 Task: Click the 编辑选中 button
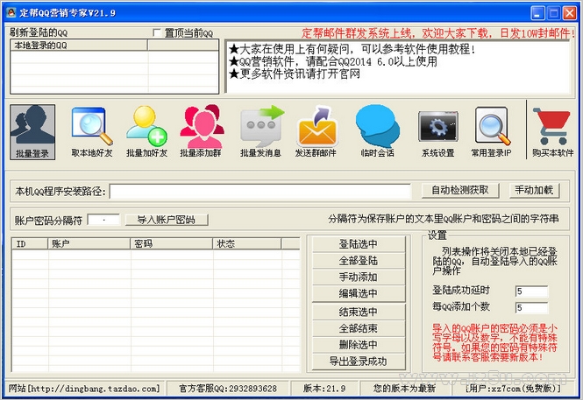click(359, 293)
